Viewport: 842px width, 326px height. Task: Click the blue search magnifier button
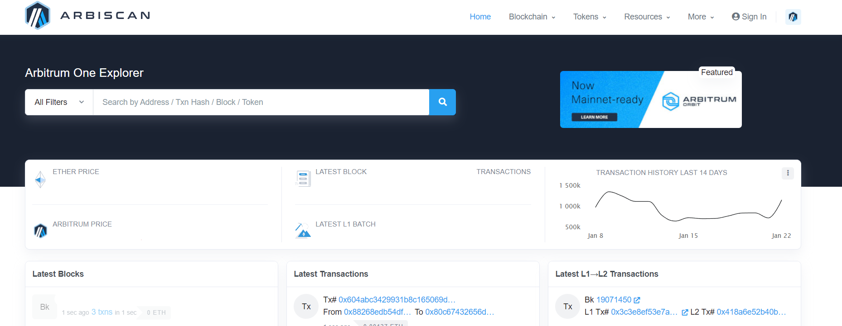(x=442, y=102)
